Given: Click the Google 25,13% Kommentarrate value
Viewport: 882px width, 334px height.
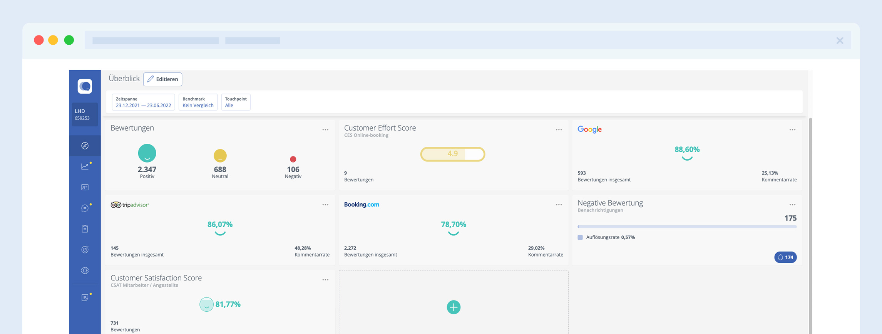Looking at the screenshot, I should (x=770, y=173).
